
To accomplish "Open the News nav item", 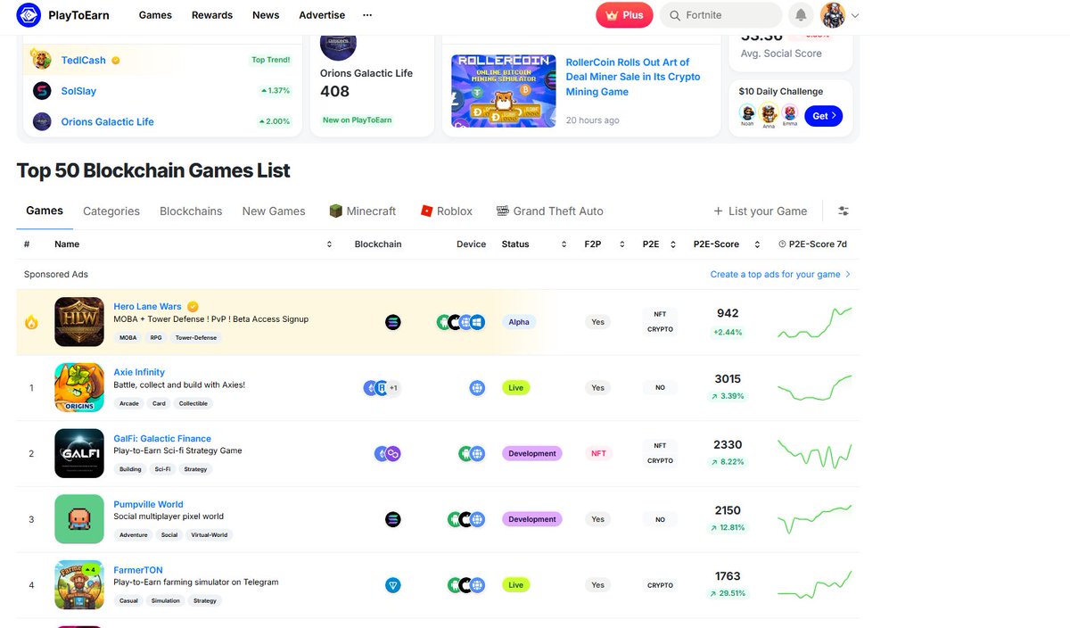I will click(x=266, y=15).
